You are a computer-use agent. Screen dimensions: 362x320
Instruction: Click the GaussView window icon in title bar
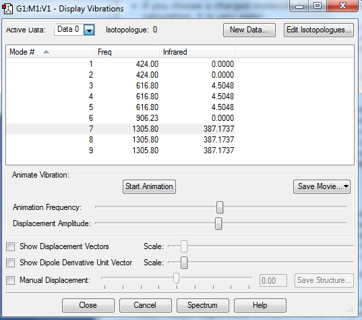tap(7, 9)
